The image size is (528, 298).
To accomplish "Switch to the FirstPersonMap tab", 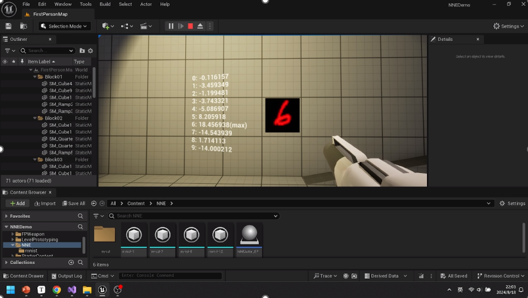I will click(50, 14).
